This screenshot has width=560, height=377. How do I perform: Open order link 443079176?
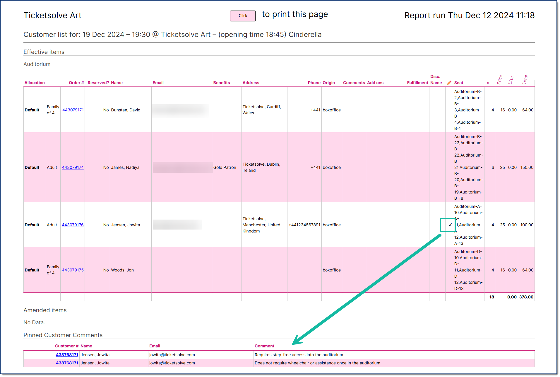point(73,225)
